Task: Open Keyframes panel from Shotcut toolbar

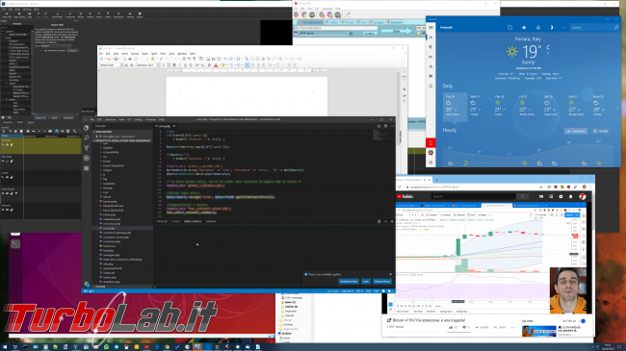Action: click(118, 15)
